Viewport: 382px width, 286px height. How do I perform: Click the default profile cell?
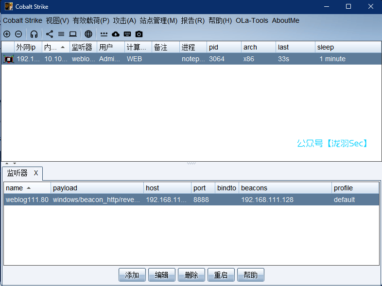[355, 200]
